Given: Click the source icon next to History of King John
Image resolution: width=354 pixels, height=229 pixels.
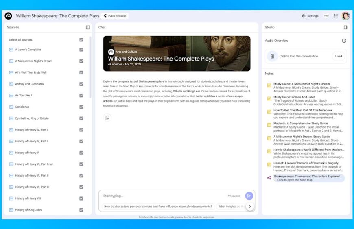Looking at the screenshot, I should pos(11,210).
